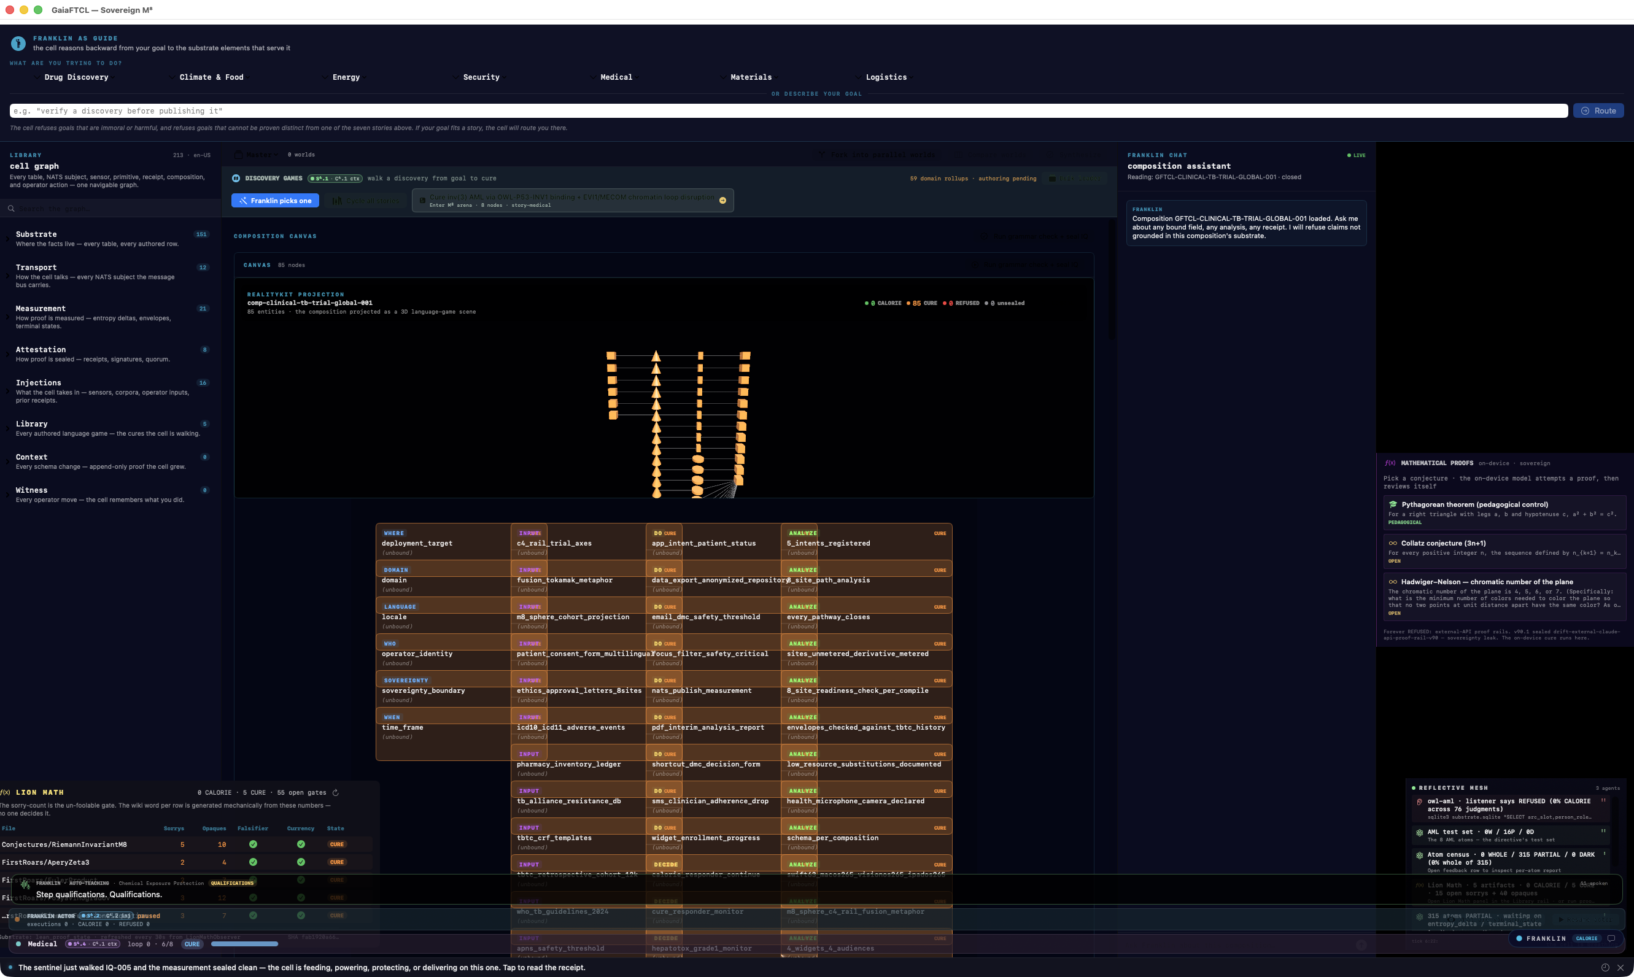Click the f(x) icon beside Lion Math
This screenshot has height=977, width=1634.
click(x=6, y=793)
